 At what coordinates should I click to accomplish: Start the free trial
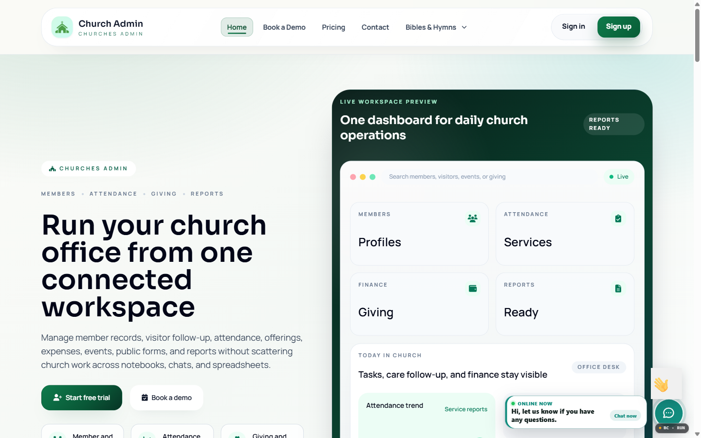[x=82, y=398]
